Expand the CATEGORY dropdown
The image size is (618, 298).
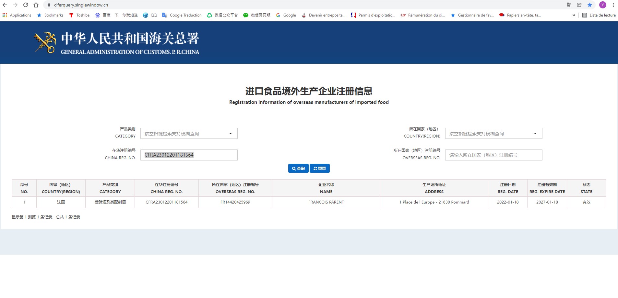coord(189,133)
